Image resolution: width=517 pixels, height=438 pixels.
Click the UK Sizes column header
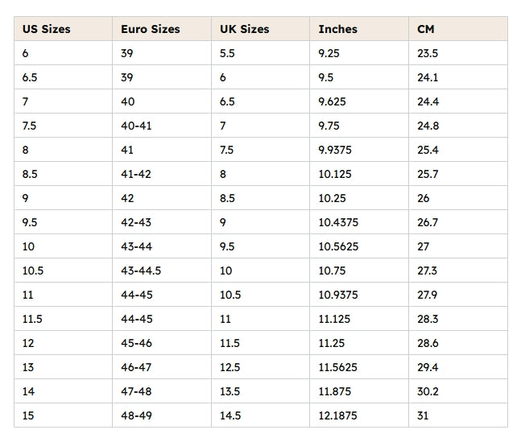pyautogui.click(x=260, y=29)
